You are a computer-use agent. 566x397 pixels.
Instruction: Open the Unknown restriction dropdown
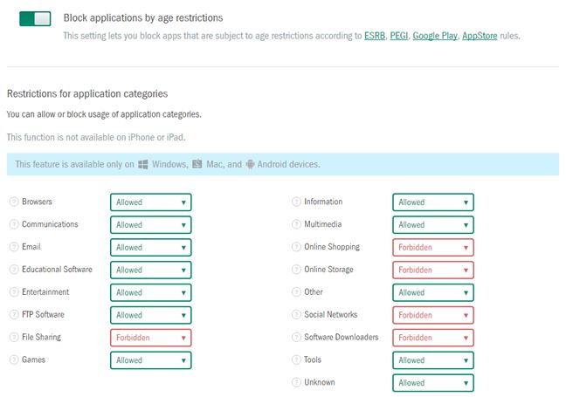point(433,383)
